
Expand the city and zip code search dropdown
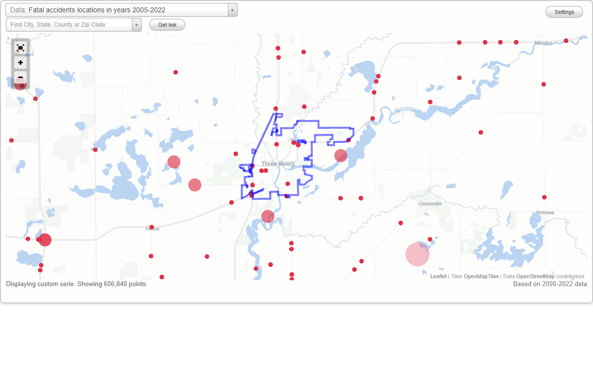[x=137, y=24]
